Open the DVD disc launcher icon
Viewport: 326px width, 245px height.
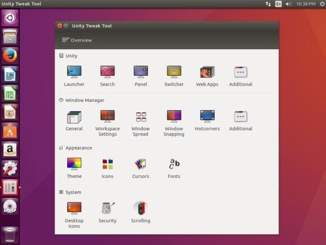10,207
